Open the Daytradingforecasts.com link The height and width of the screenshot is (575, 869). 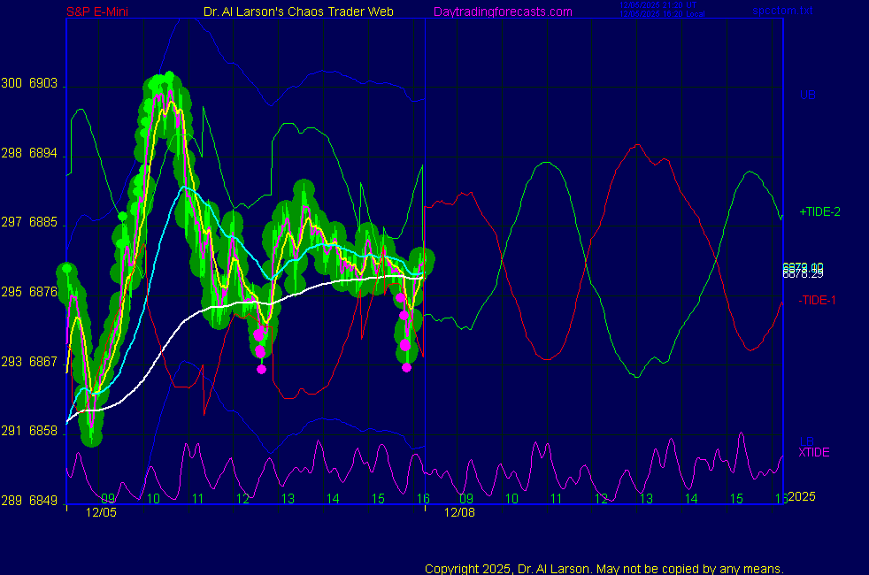point(502,11)
